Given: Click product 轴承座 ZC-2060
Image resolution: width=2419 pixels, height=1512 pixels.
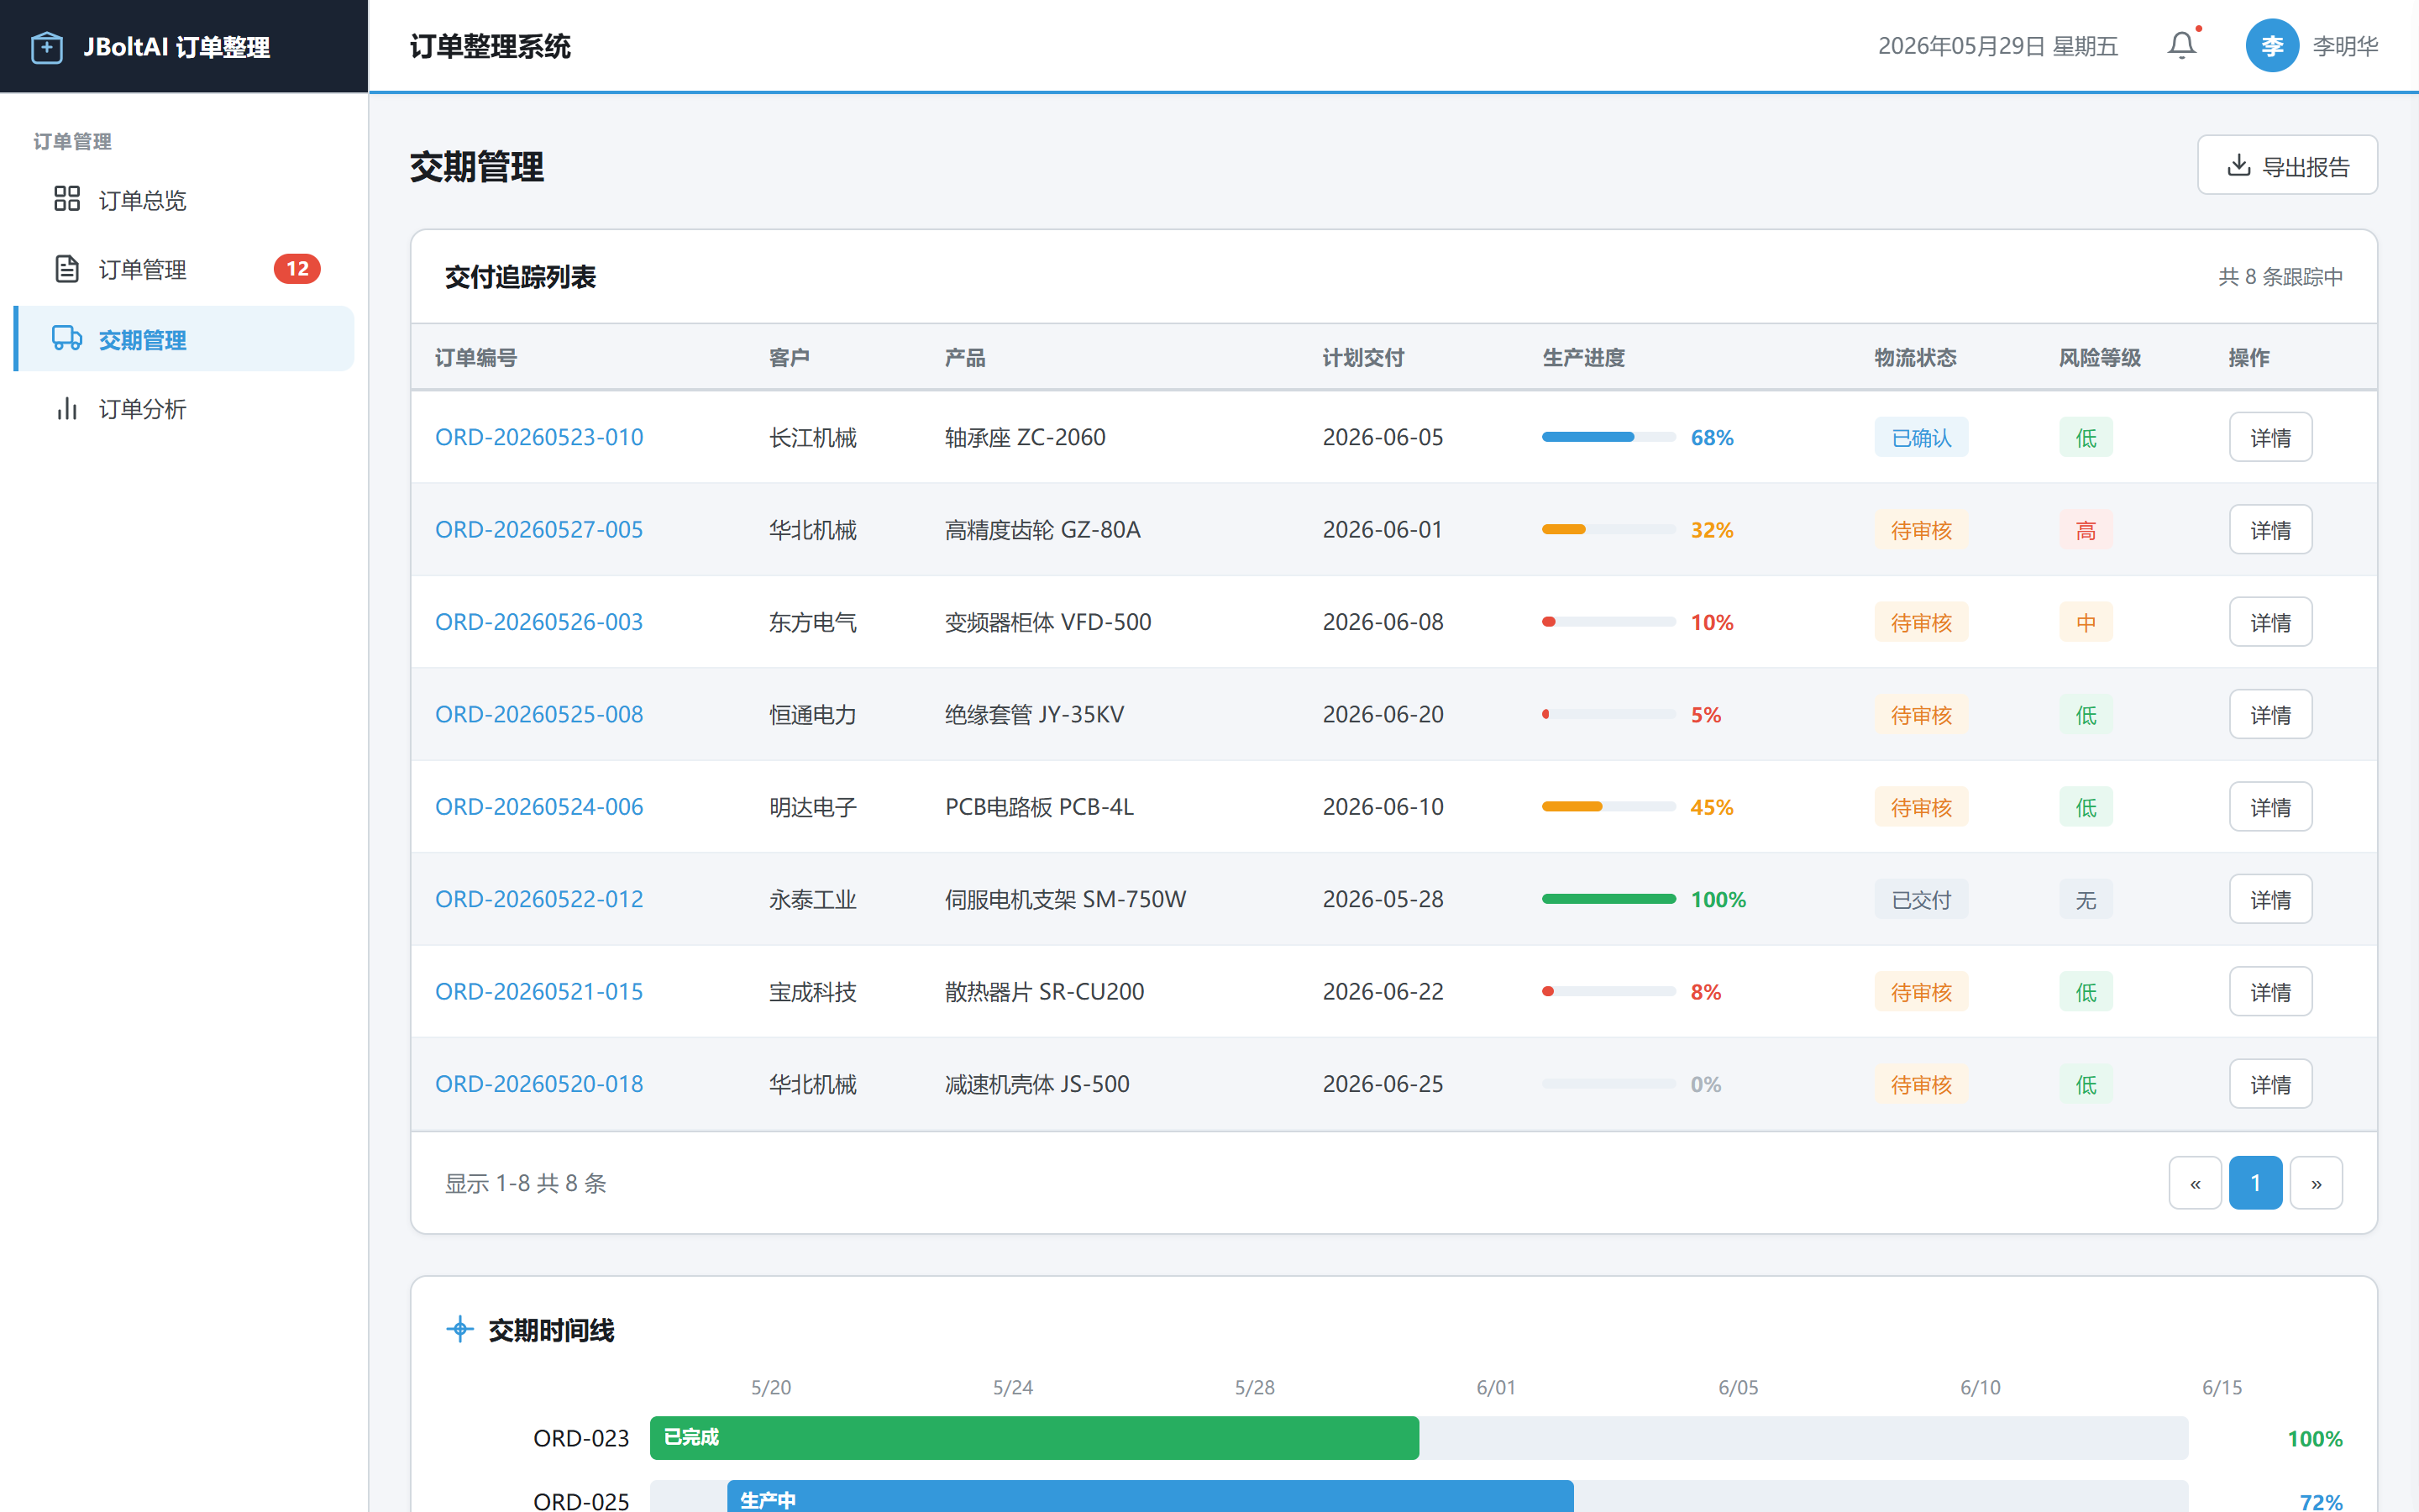Looking at the screenshot, I should pyautogui.click(x=1025, y=437).
